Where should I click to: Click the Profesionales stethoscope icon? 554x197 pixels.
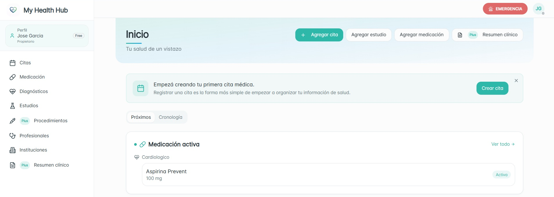(12, 136)
